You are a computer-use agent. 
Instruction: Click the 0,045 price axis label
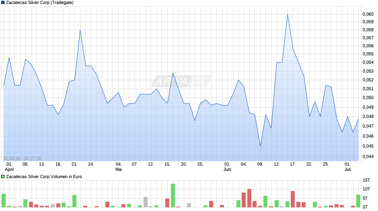click(x=368, y=146)
